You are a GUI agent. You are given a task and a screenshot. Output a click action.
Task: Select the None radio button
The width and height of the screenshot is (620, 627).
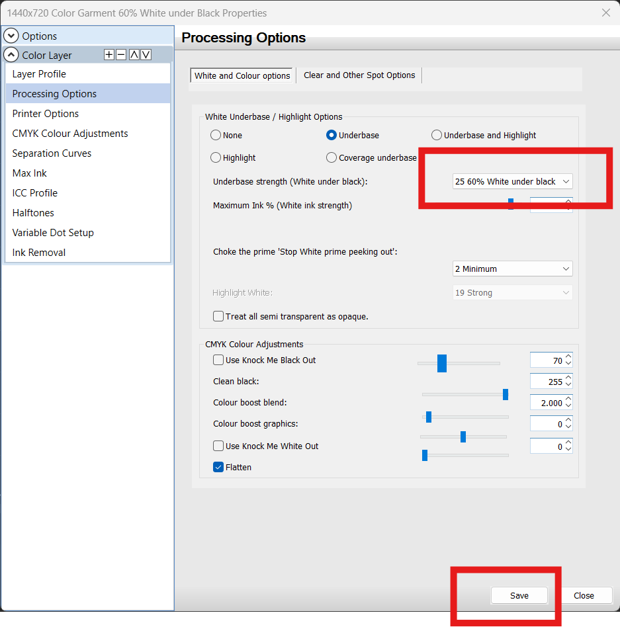pyautogui.click(x=216, y=135)
